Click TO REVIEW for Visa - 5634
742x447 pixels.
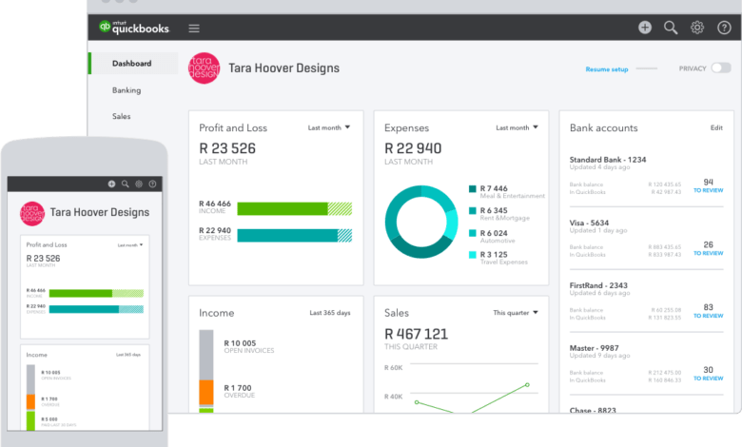[x=709, y=253]
